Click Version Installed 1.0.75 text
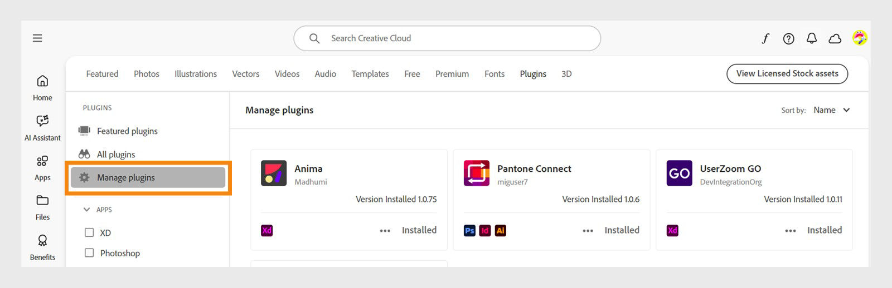This screenshot has height=288, width=892. point(396,199)
